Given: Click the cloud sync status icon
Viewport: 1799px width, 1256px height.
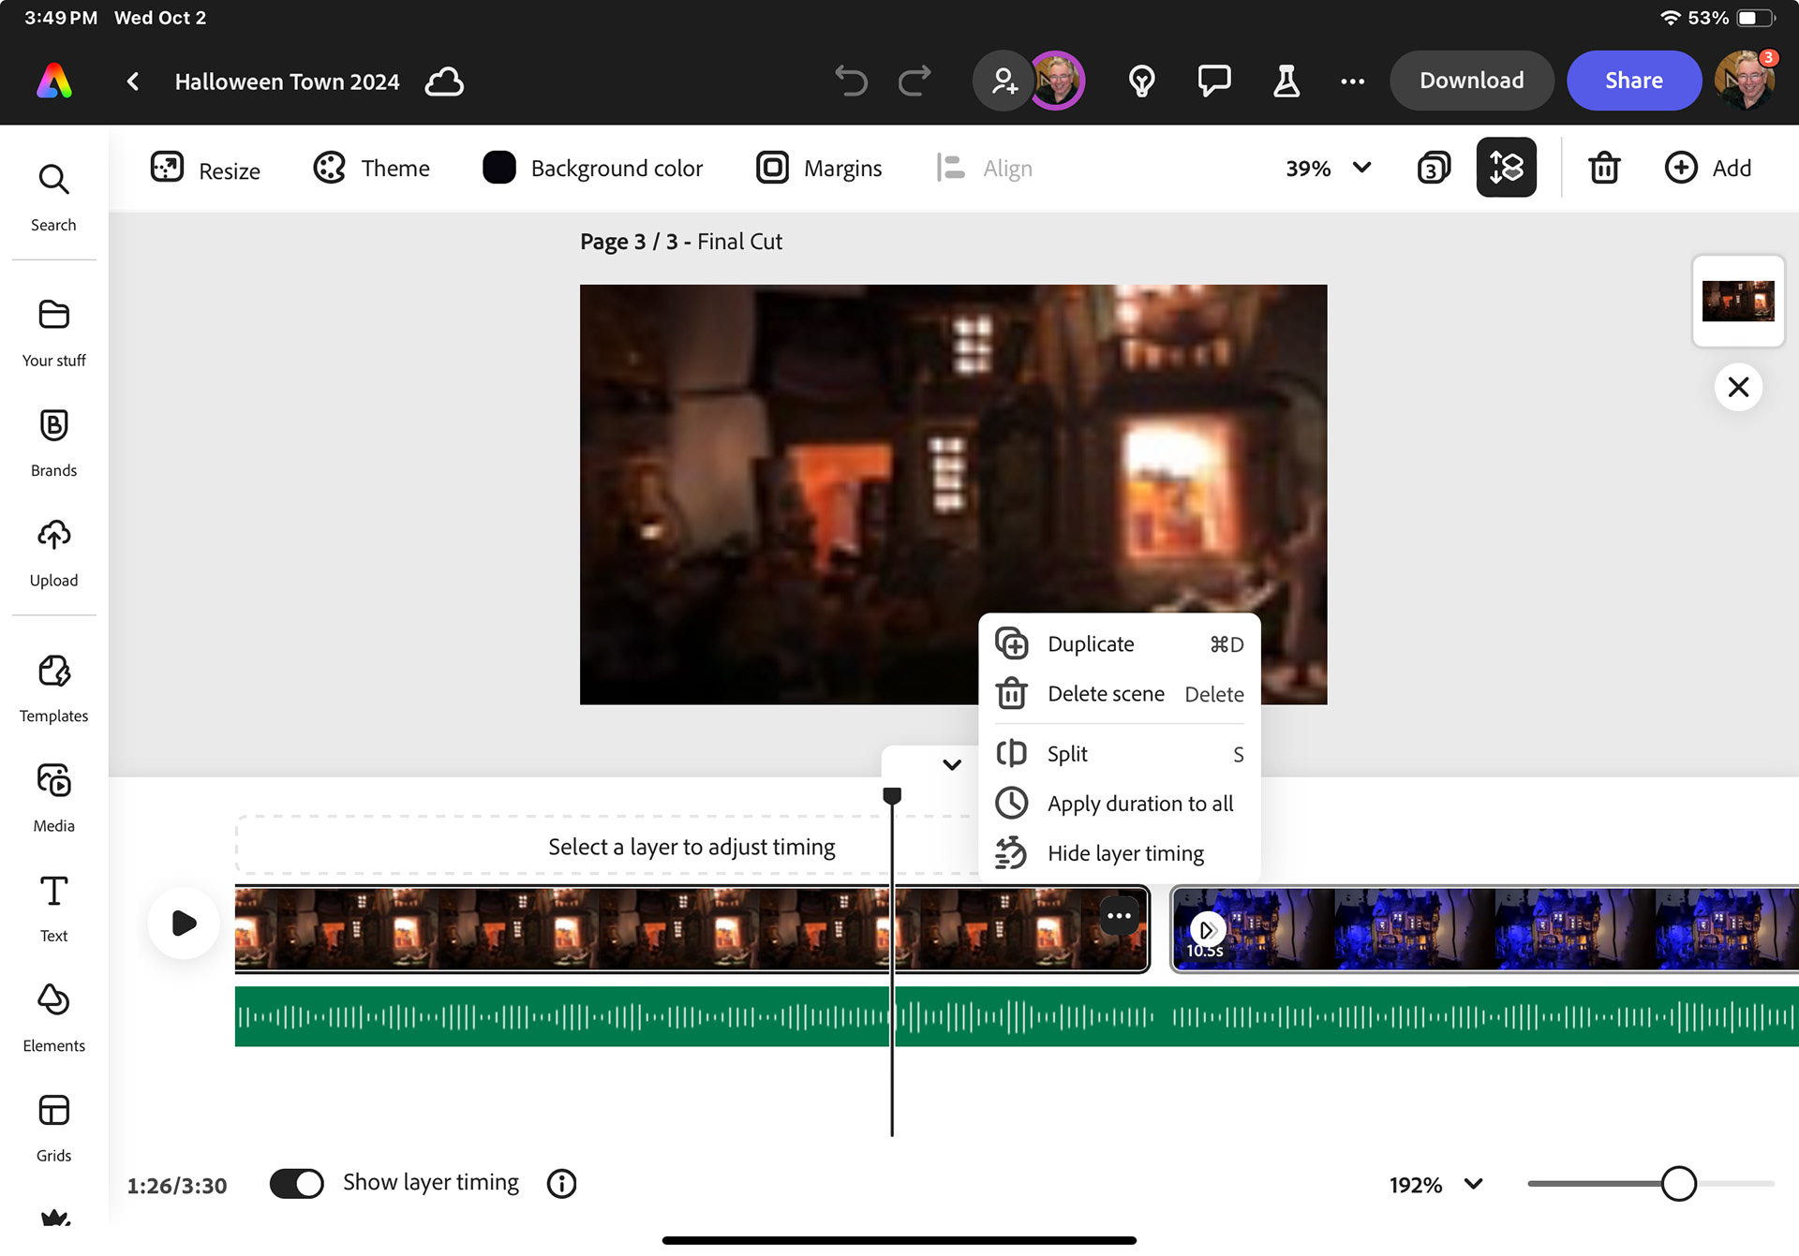Looking at the screenshot, I should (x=444, y=81).
